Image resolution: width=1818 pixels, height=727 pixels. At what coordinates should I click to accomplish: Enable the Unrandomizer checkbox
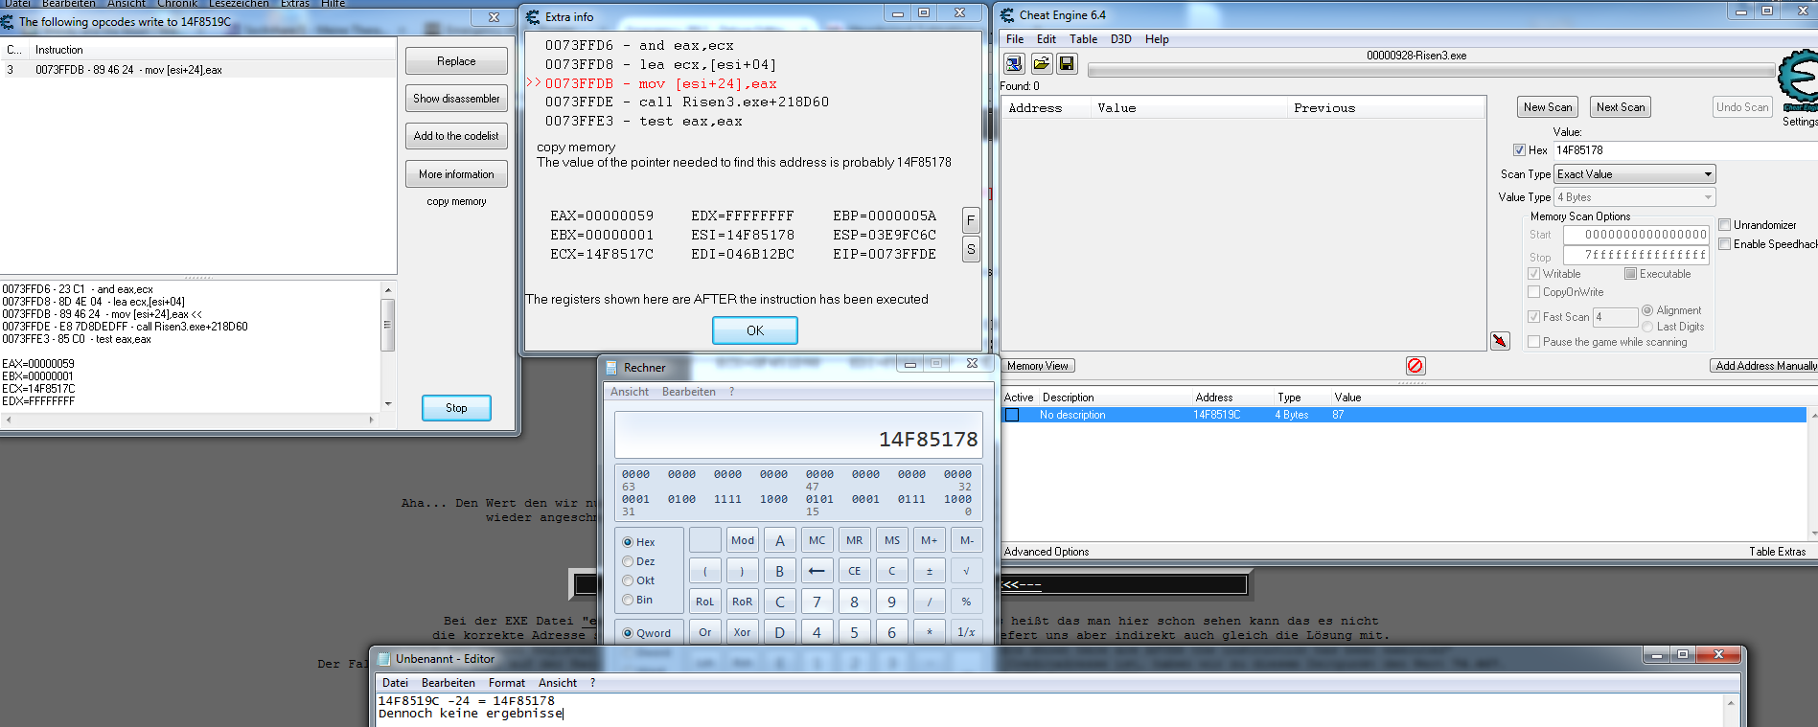1725,225
